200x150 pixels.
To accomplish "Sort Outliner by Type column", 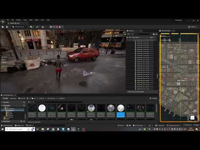I will coord(151,37).
